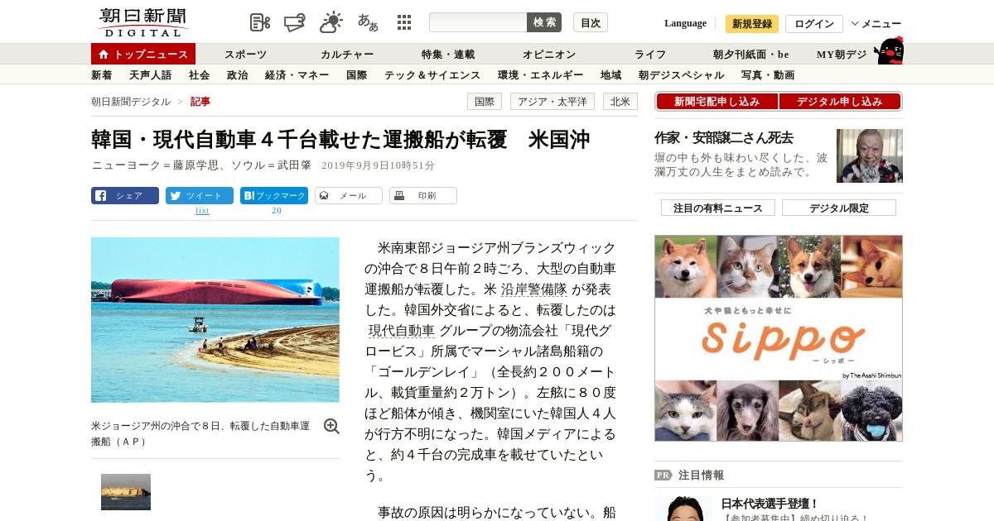Open the weather sun-cloud icon

[331, 22]
